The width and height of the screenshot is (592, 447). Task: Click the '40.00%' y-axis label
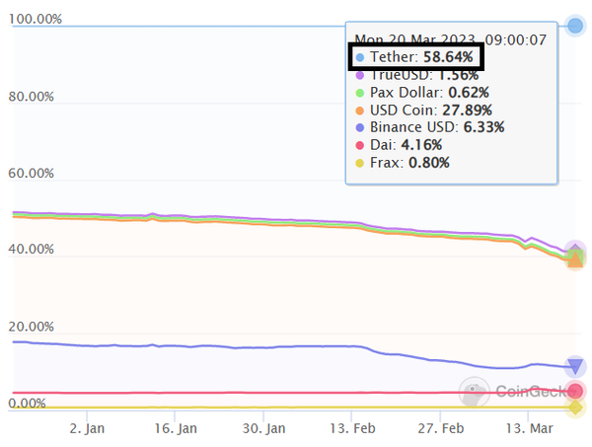(31, 250)
